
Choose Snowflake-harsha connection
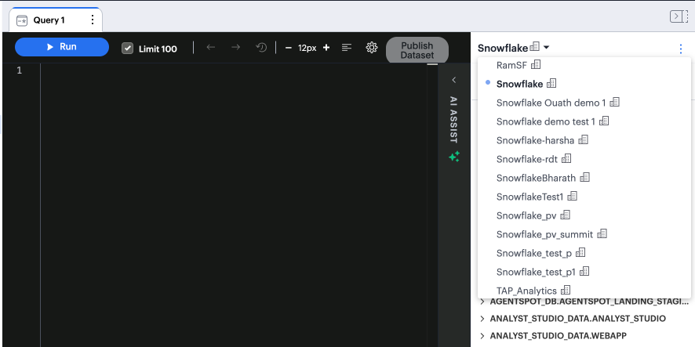coord(584,140)
